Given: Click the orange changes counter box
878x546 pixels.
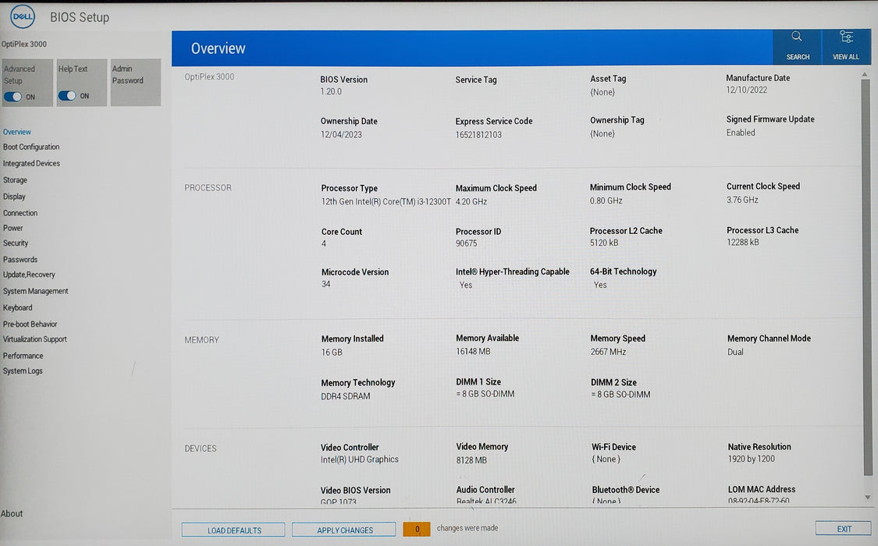Looking at the screenshot, I should (417, 529).
